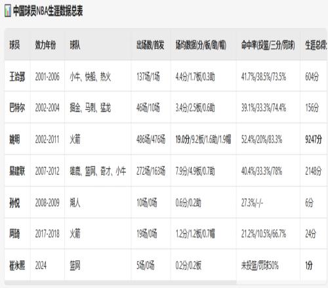This screenshot has width=328, height=288.
Task: Click the 生涯总得 column header
Action: click(x=316, y=45)
